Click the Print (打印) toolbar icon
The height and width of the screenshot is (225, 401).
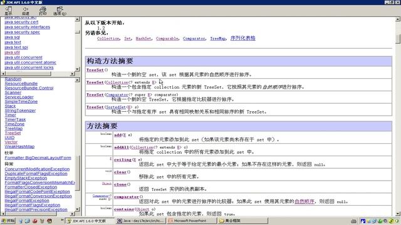pos(43,11)
